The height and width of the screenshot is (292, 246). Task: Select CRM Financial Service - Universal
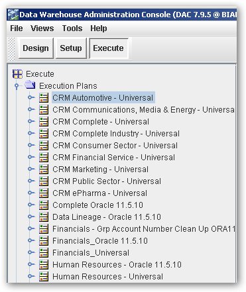point(113,157)
